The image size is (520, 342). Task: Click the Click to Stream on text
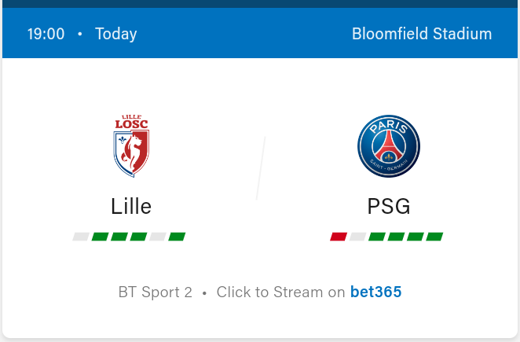[x=281, y=292]
